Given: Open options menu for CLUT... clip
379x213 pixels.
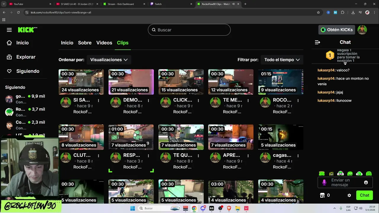Looking at the screenshot, I should (x=99, y=156).
